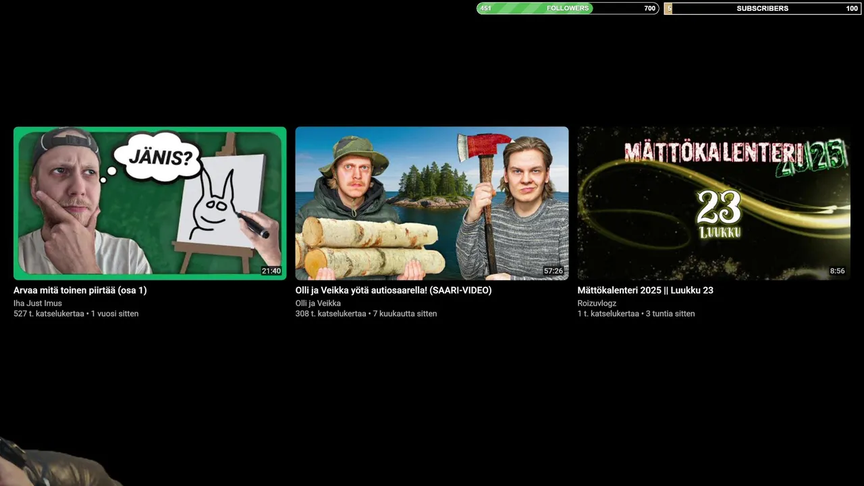Click the 21:40 duration badge
The height and width of the screenshot is (486, 864).
pyautogui.click(x=271, y=271)
